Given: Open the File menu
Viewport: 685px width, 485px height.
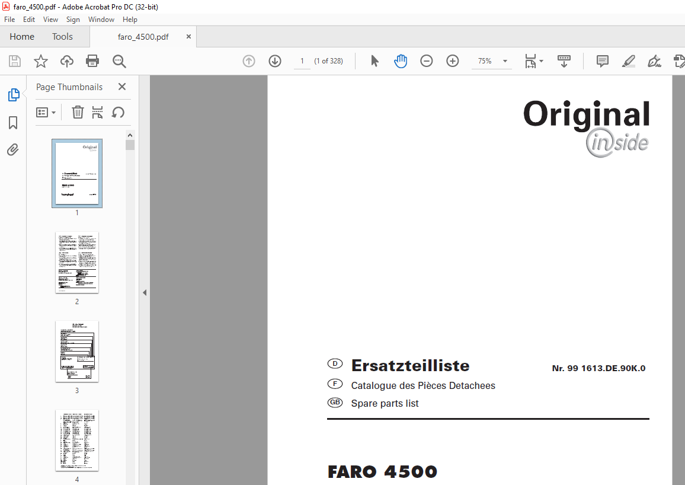Looking at the screenshot, I should (x=9, y=19).
